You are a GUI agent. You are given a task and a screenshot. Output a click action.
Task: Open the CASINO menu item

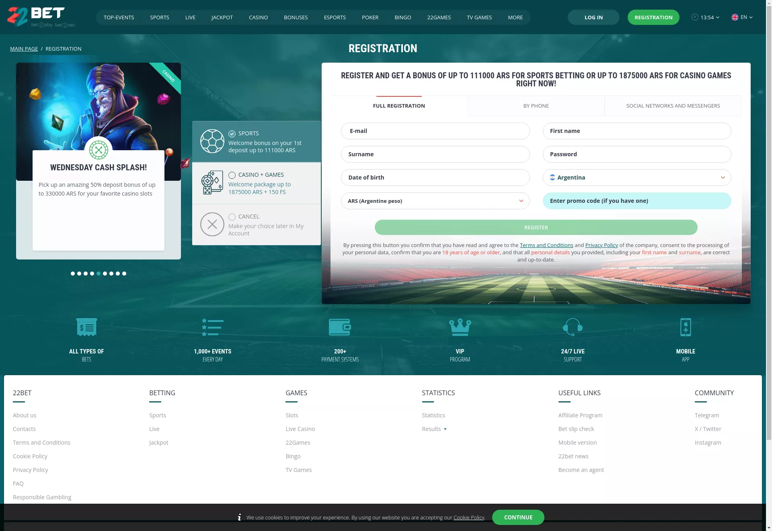pyautogui.click(x=258, y=17)
